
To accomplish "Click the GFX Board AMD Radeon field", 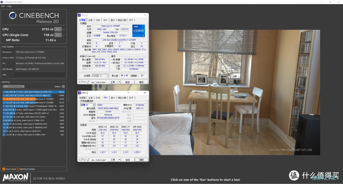I will 40,69.
